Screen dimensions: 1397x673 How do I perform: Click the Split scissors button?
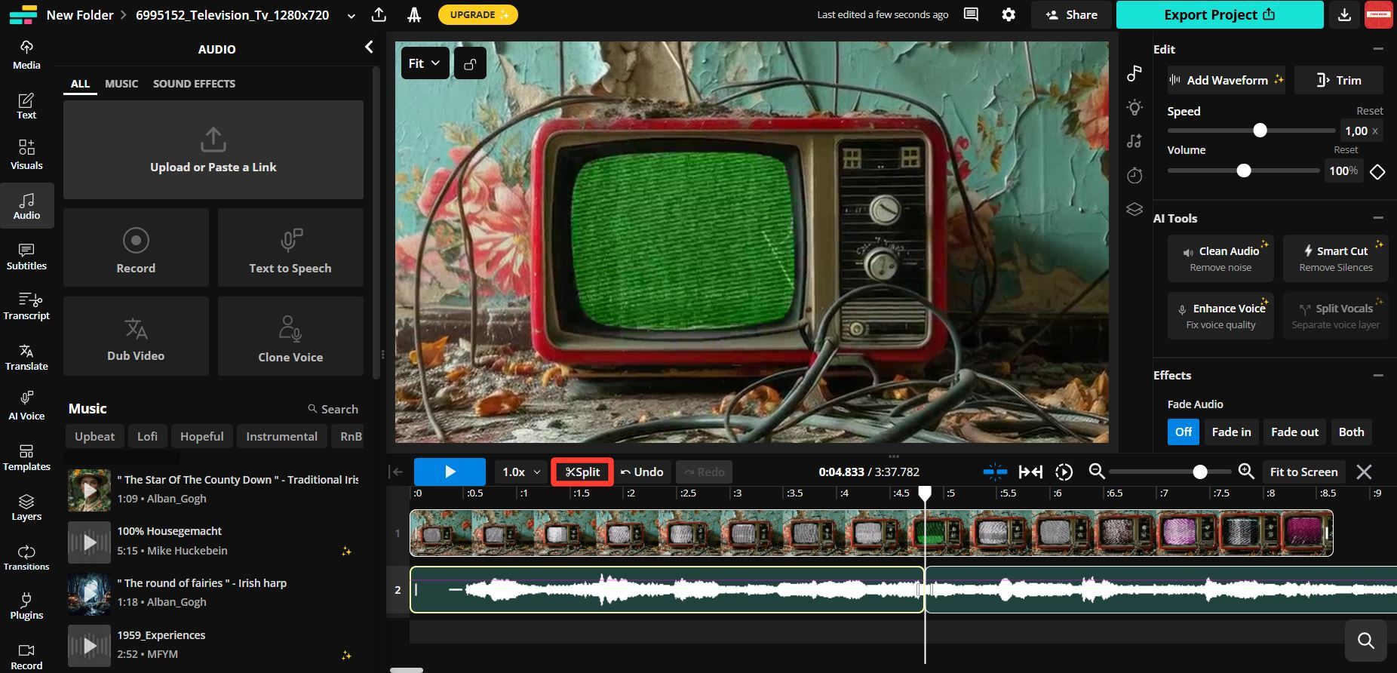582,472
